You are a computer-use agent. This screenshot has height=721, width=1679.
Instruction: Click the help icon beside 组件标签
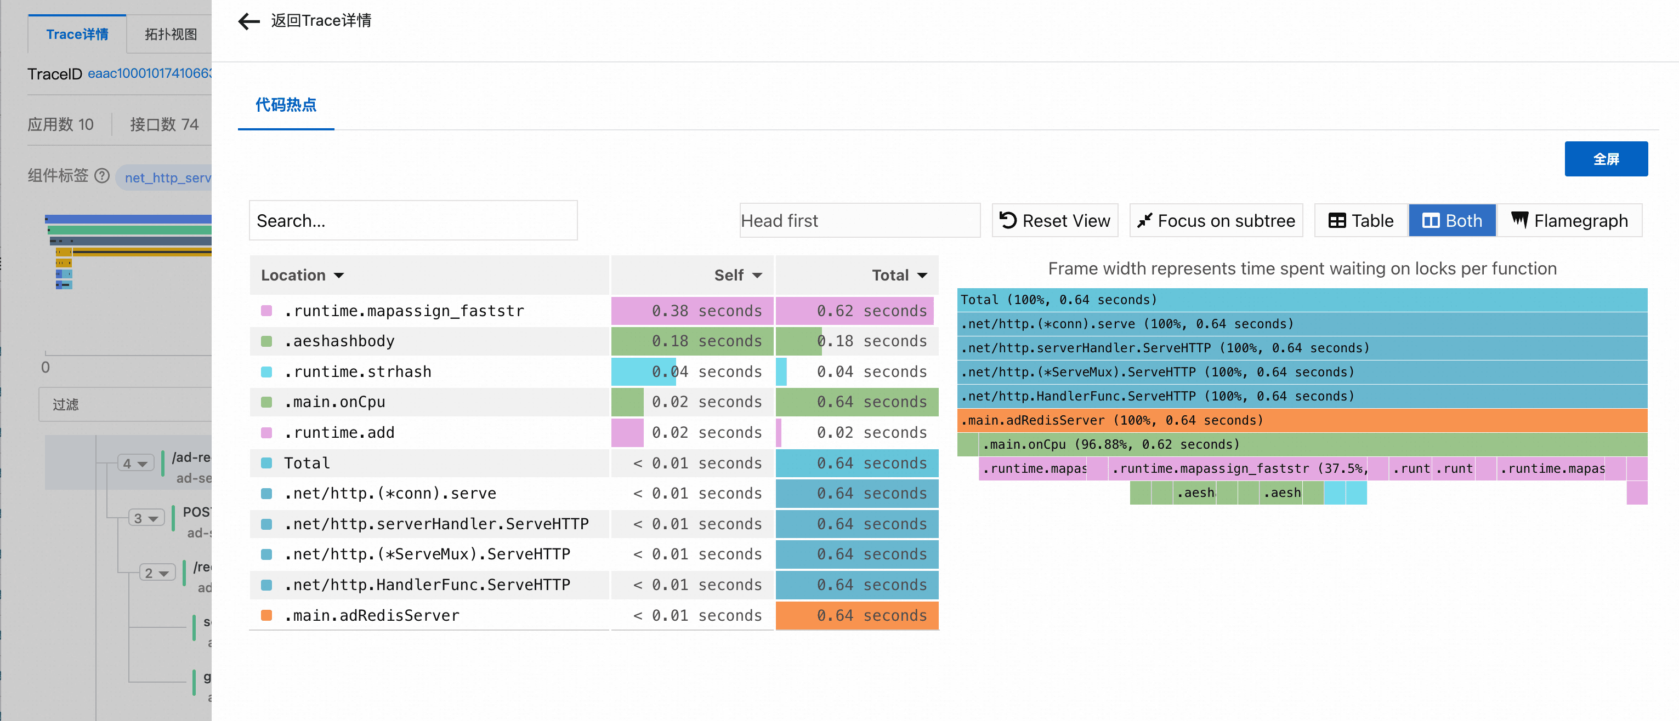pos(101,176)
